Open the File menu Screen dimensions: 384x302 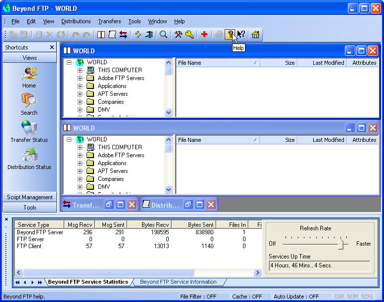[15, 21]
